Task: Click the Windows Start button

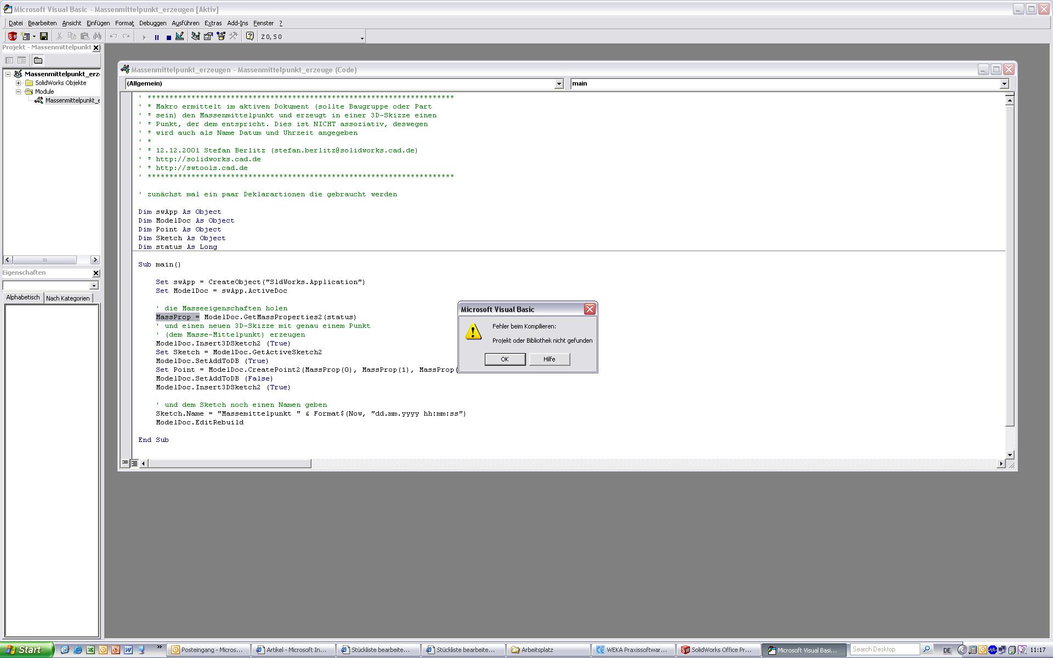Action: (26, 650)
